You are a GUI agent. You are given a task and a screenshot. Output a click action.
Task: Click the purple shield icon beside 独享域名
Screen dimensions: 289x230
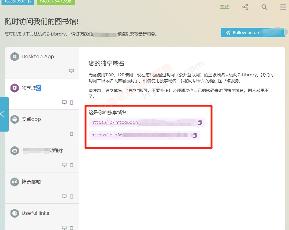[x=15, y=88]
